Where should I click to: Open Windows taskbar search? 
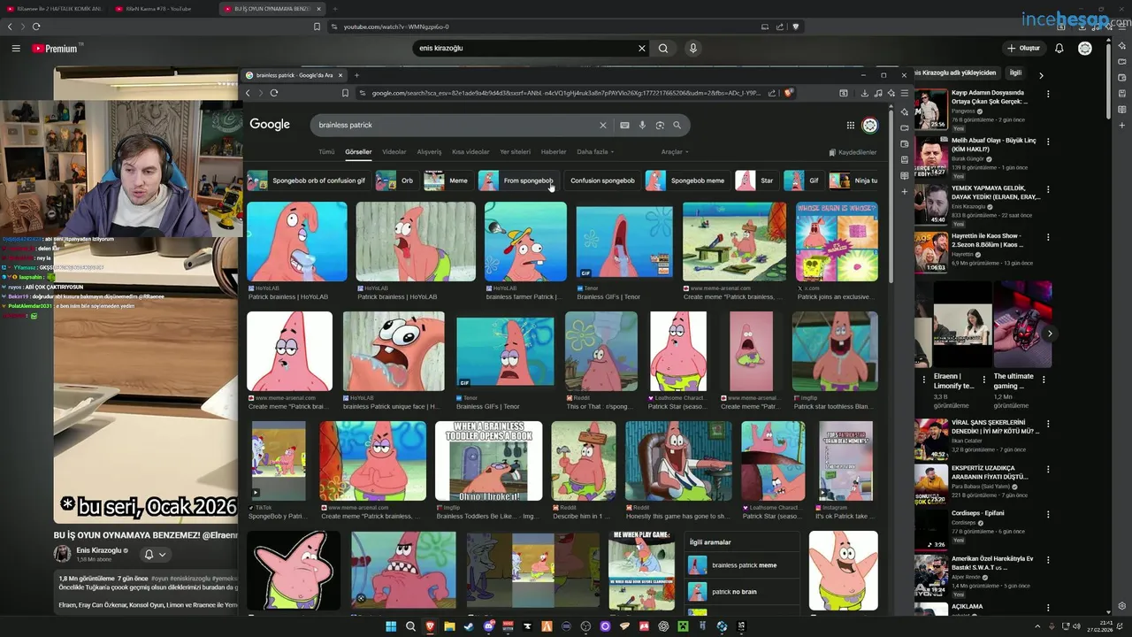[x=410, y=626]
